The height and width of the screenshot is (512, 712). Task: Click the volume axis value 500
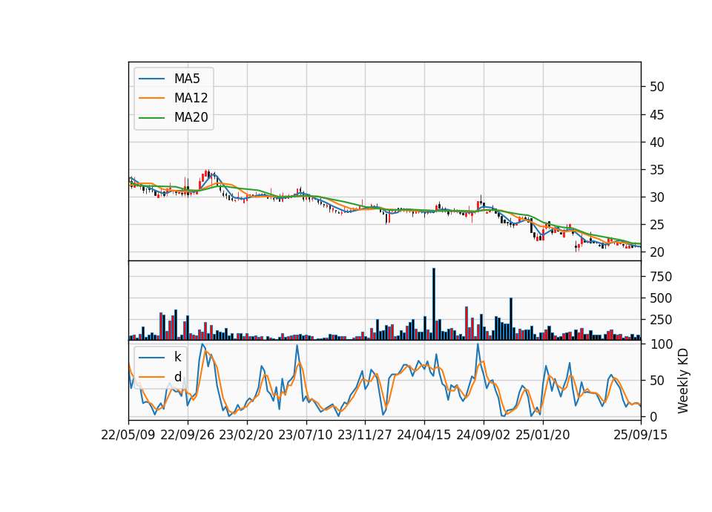tap(661, 298)
